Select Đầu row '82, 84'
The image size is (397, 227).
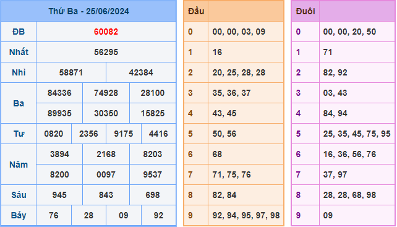[224, 195]
